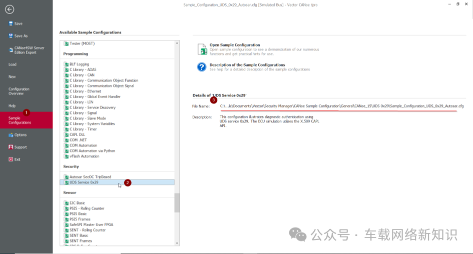
Task: Select C Library - Slave Mode
Action: [88, 118]
